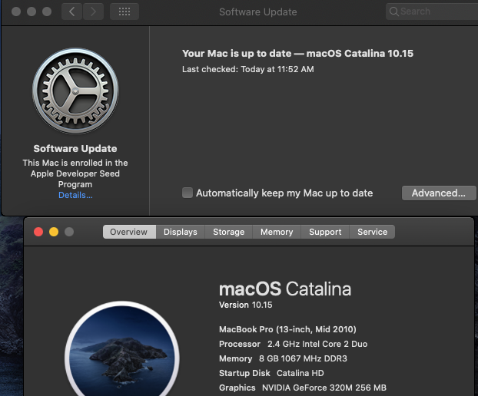Go forward in Software Update window
Image resolution: width=478 pixels, height=396 pixels.
click(x=93, y=12)
